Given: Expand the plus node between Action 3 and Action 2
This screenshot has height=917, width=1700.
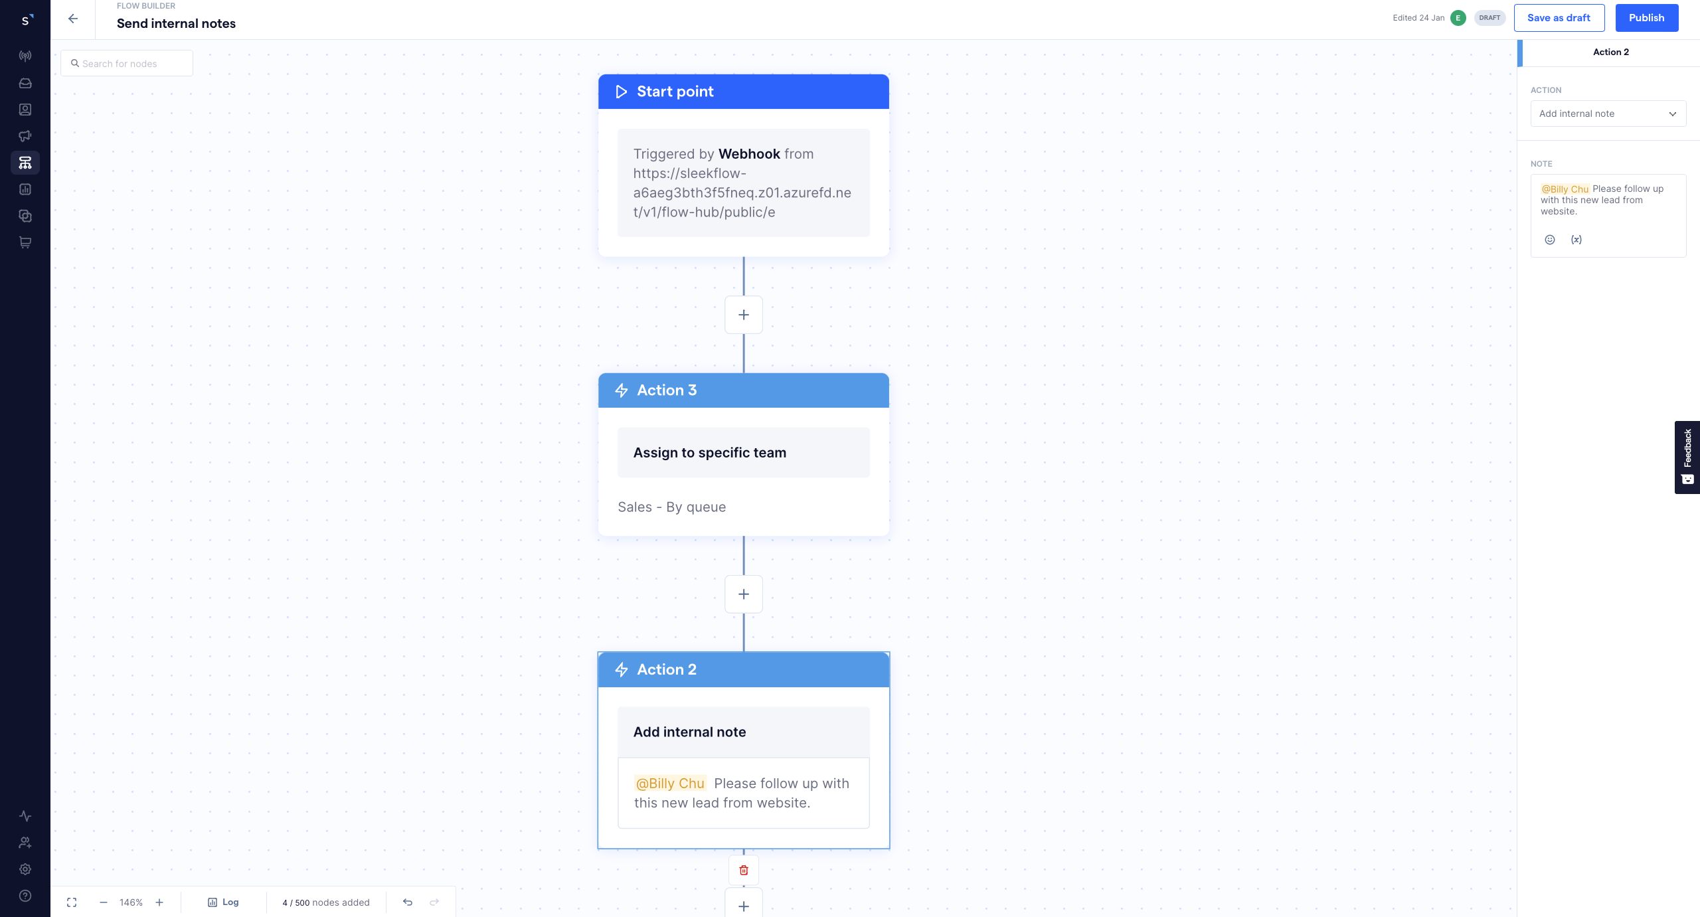Looking at the screenshot, I should (x=743, y=594).
